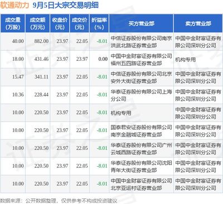Select the 收盘价(元) column header
Image resolution: width=223 pixels, height=204 pixels.
tap(60, 23)
